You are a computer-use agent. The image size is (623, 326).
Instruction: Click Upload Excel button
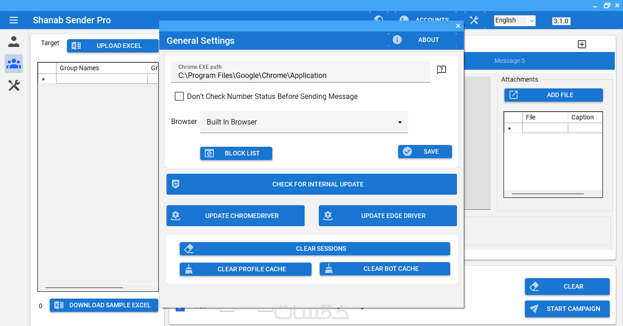113,46
